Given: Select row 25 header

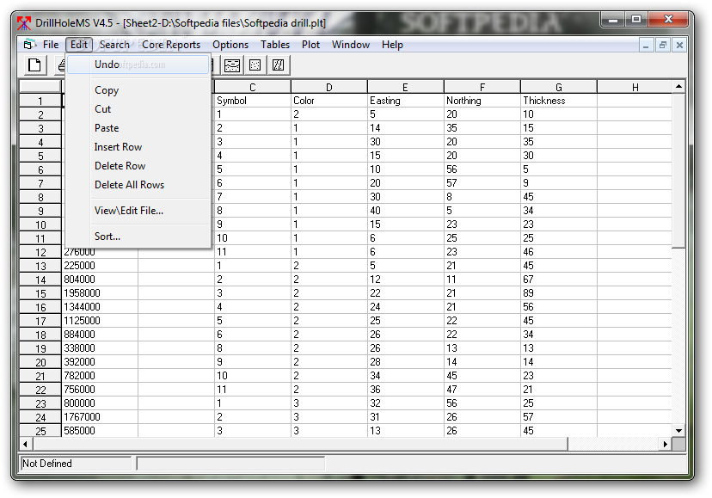Looking at the screenshot, I should (40, 431).
